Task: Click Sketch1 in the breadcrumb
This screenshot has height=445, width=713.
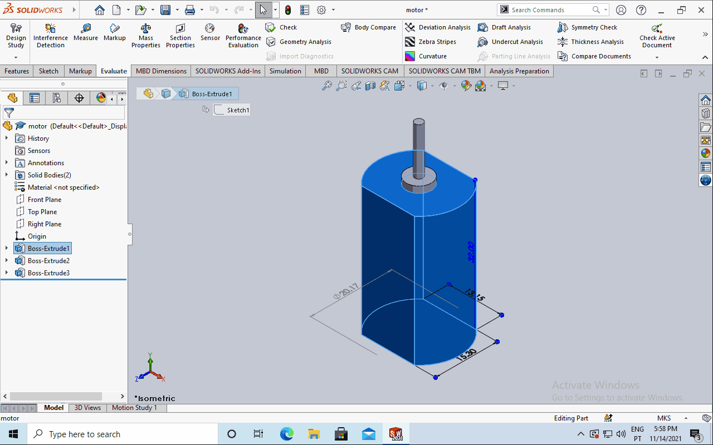Action: 232,110
